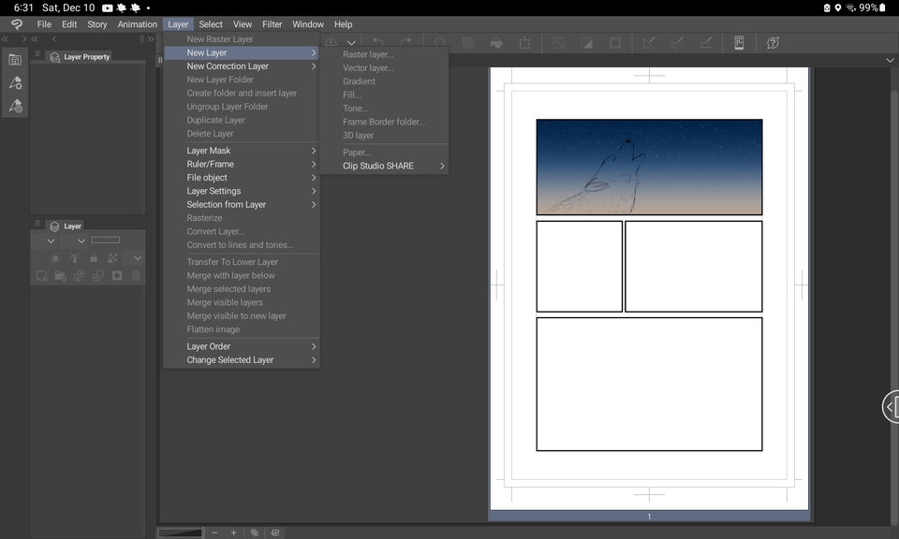Open the Window menu

click(x=308, y=24)
